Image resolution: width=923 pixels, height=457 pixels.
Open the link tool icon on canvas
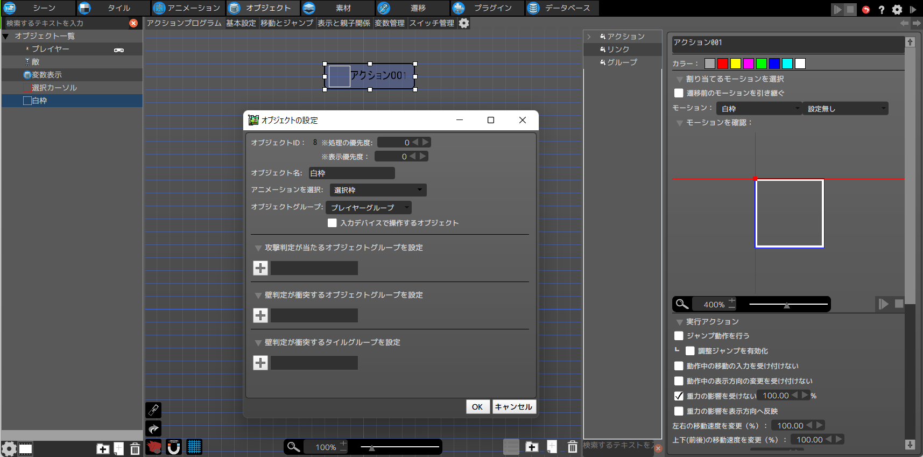click(x=153, y=410)
